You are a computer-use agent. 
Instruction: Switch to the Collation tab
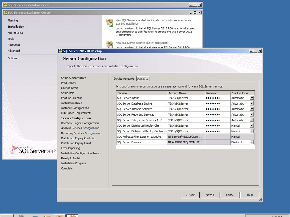(x=142, y=79)
